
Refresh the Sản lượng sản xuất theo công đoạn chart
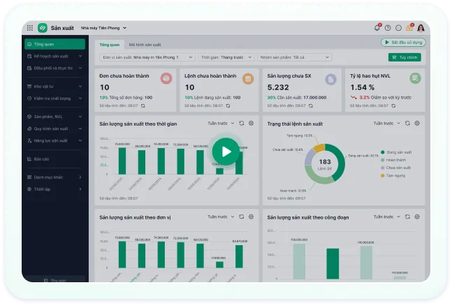409,217
